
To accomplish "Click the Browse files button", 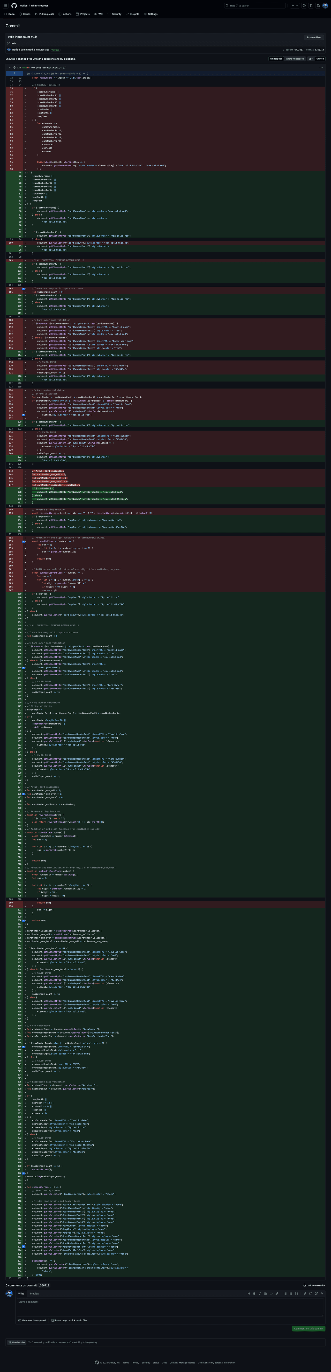I will (x=314, y=37).
